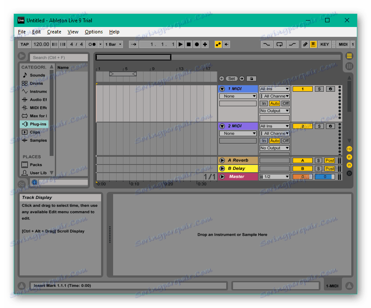Click the Punch-In switch

click(x=266, y=44)
